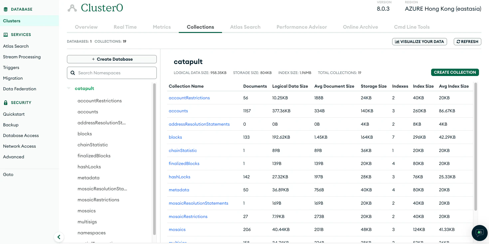Click the green database stack icon
Image resolution: width=489 pixels, height=244 pixels.
click(x=6, y=9)
